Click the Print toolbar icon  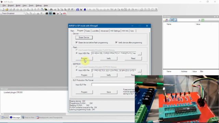31,9
